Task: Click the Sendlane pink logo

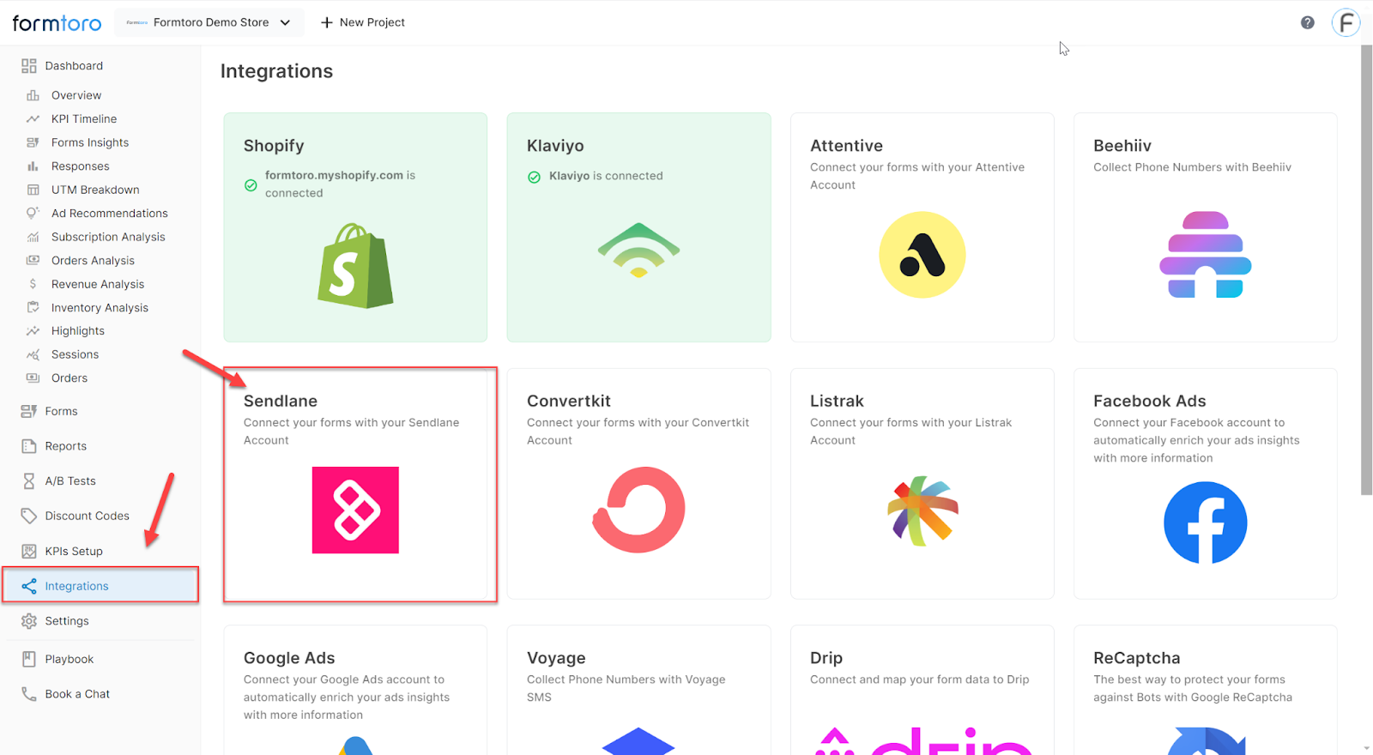Action: [x=355, y=510]
